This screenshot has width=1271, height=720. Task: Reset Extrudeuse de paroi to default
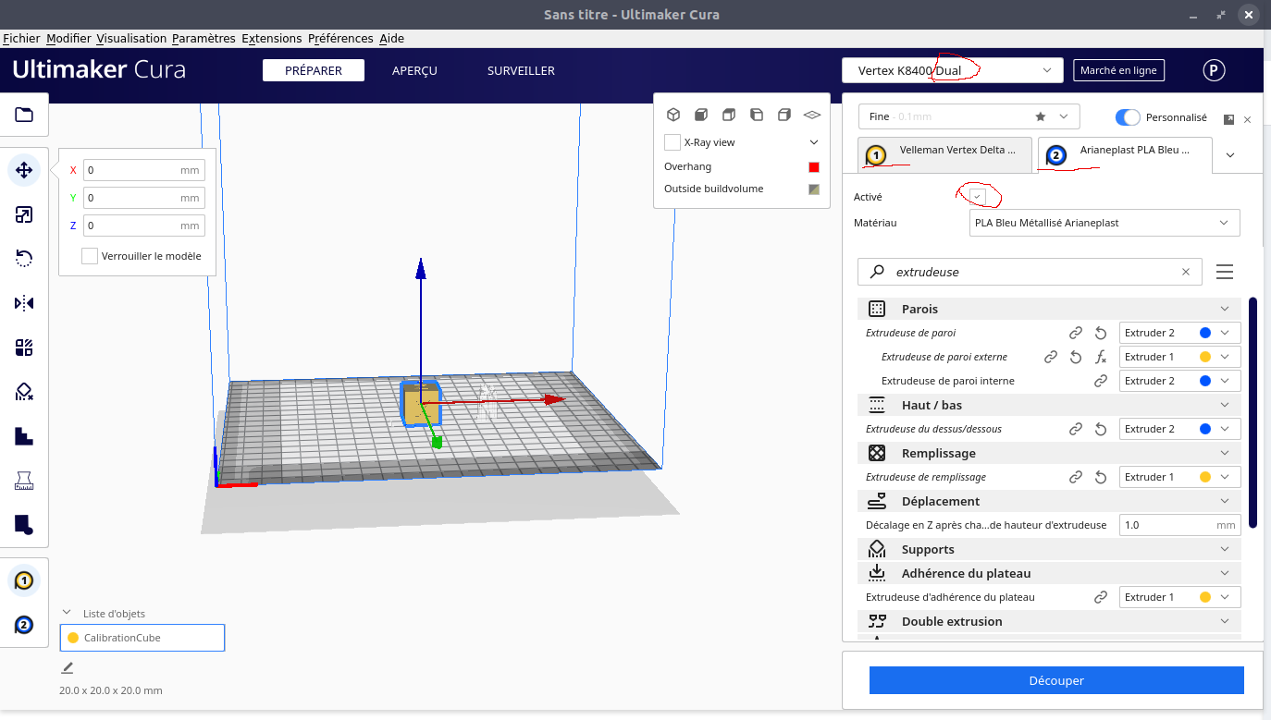pos(1101,333)
